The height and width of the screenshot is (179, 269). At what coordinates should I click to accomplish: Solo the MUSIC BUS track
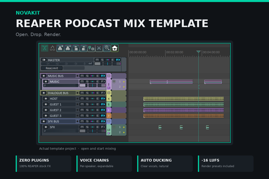click(87, 76)
